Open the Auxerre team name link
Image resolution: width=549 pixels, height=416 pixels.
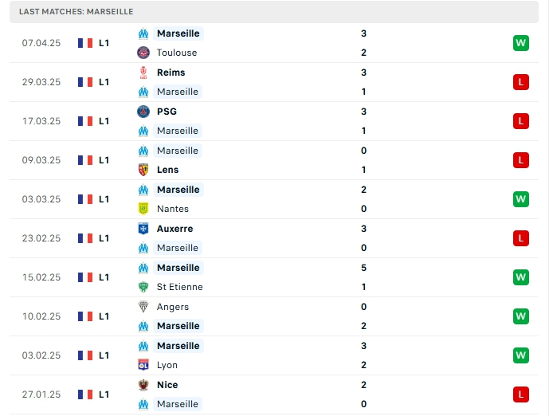(175, 229)
